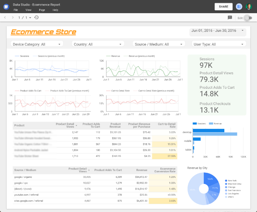Expand the User Type filter
257x212 pixels.
tap(219, 44)
